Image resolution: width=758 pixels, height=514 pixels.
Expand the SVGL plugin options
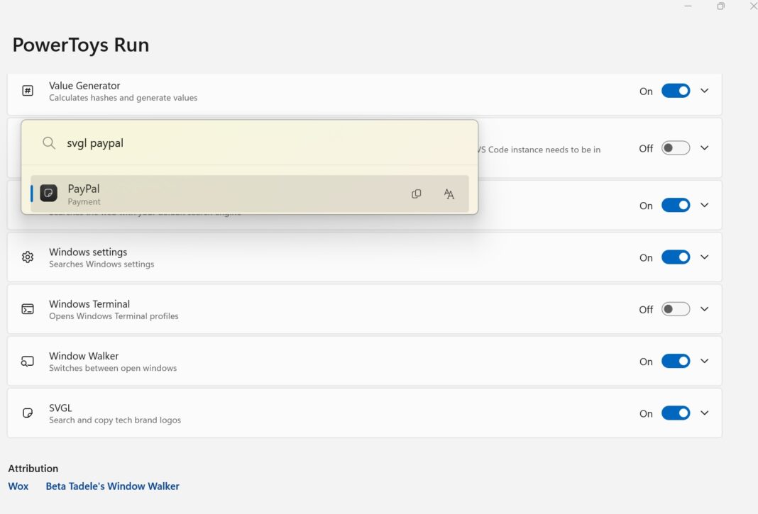(704, 413)
